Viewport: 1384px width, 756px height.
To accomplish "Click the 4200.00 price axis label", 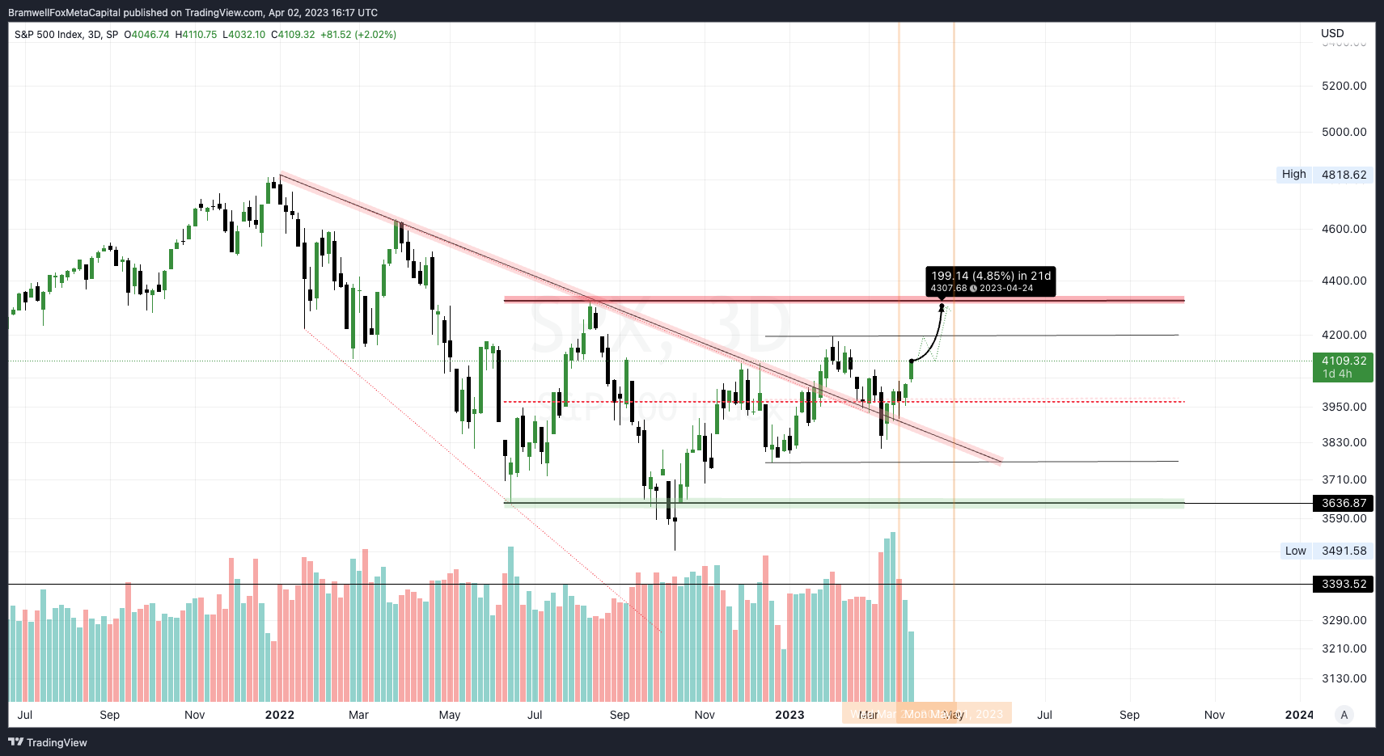I will [x=1344, y=335].
